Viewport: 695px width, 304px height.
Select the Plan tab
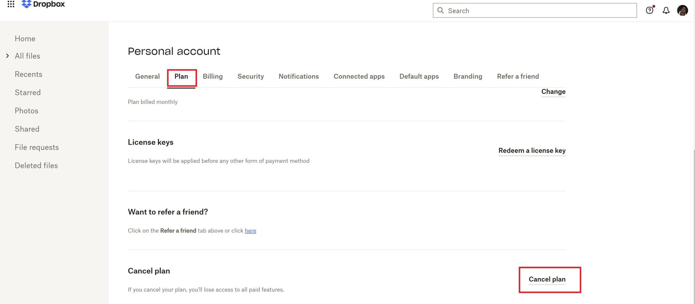pos(181,76)
